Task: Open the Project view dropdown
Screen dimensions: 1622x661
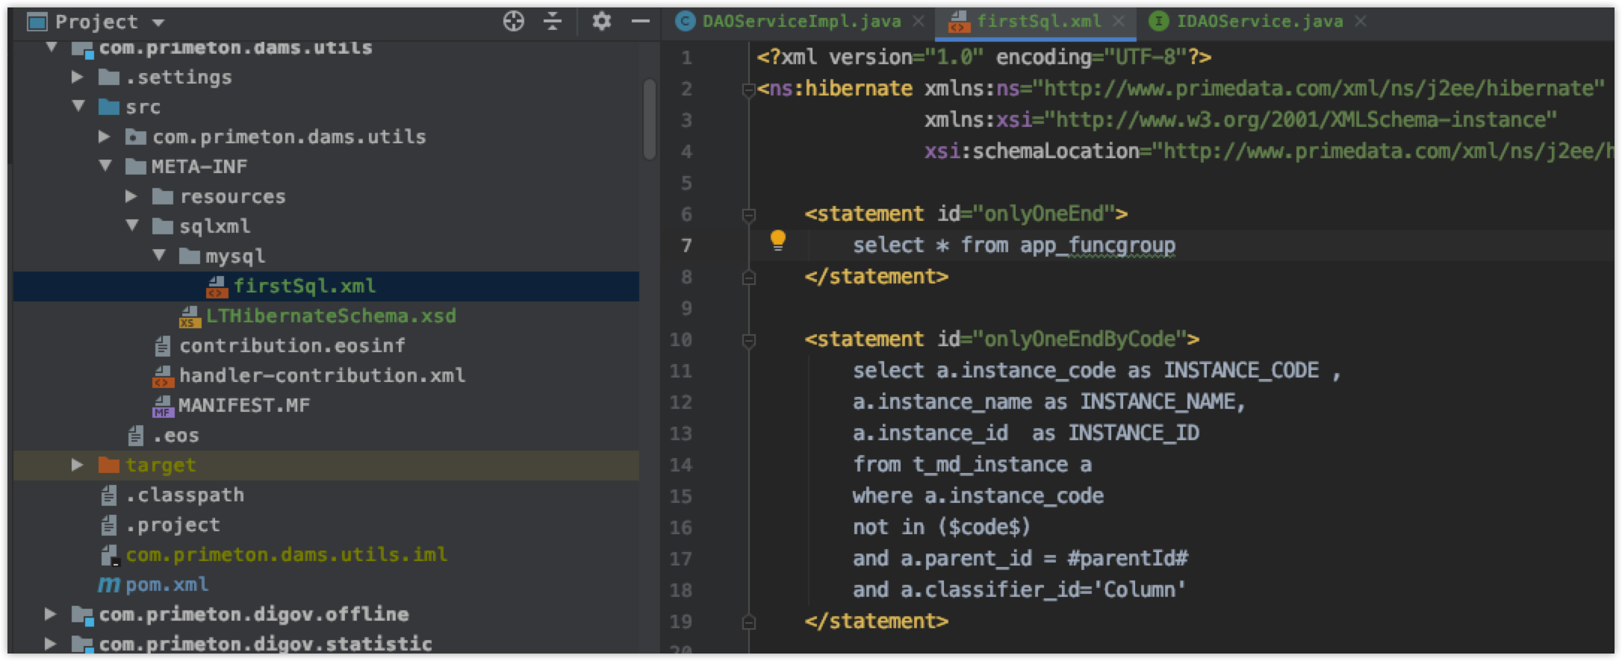Action: [158, 23]
